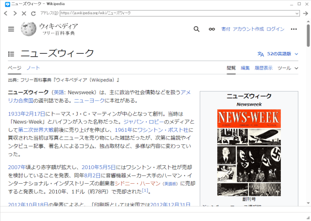Click the vertical scrollbar thumb

(x=308, y=35)
